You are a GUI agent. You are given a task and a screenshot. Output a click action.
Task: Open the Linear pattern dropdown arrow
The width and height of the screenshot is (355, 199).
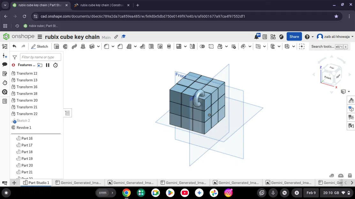[x=185, y=46]
